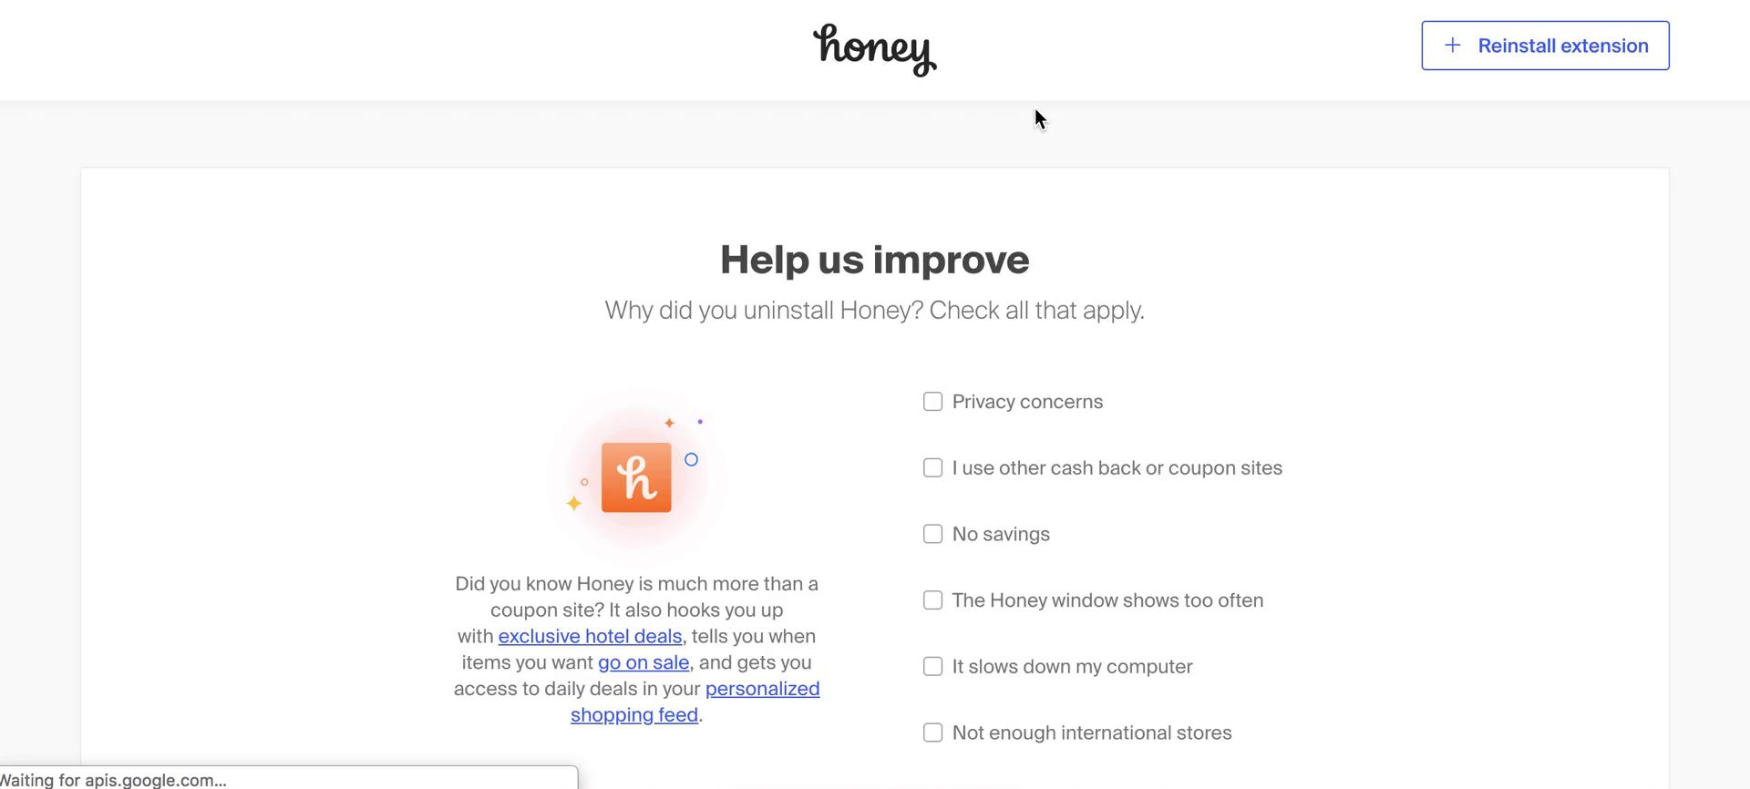
Task: Click the apis.google.com loading status message
Action: click(113, 780)
